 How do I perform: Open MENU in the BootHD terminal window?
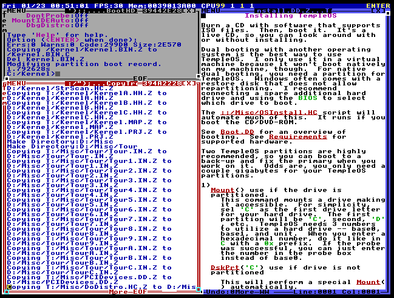coord(16,11)
